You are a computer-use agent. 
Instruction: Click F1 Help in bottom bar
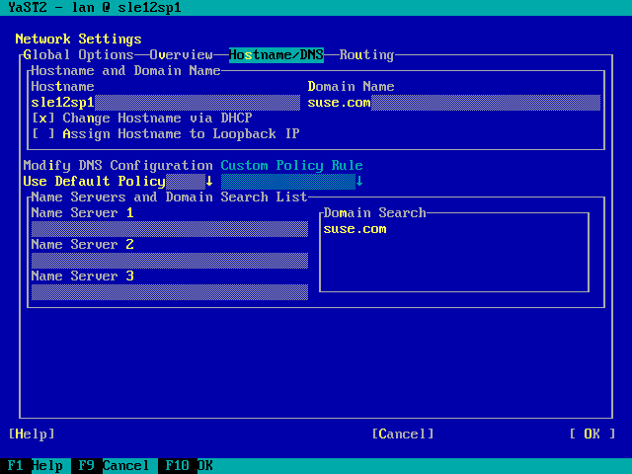pos(35,466)
